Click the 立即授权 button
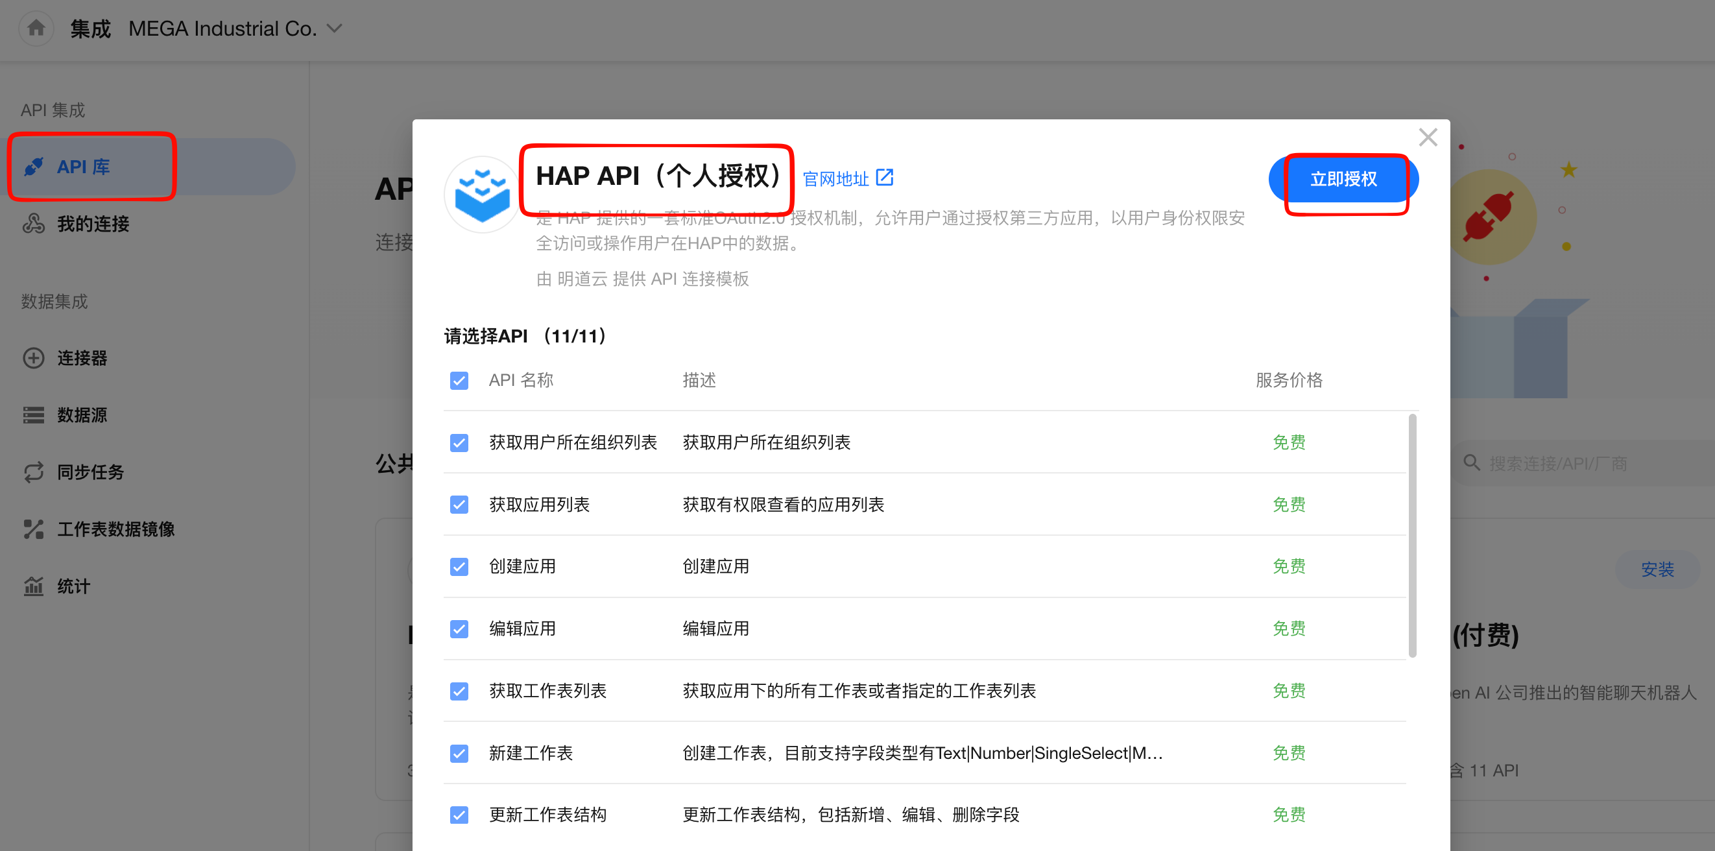The image size is (1715, 851). tap(1343, 179)
